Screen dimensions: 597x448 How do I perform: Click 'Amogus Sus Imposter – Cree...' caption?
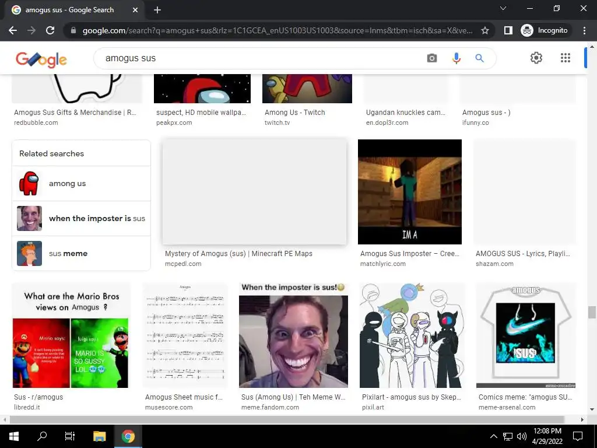pyautogui.click(x=410, y=253)
